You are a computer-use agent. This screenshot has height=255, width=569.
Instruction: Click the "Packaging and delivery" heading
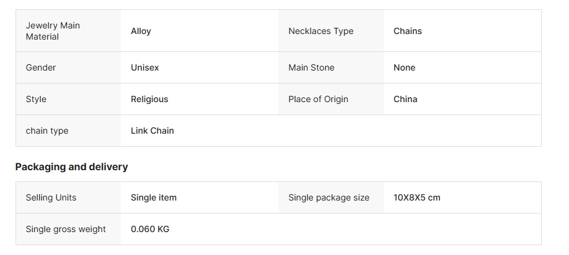[71, 166]
